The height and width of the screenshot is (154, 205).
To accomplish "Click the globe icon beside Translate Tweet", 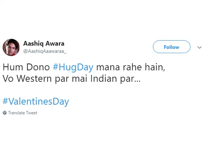I will [x=5, y=113].
